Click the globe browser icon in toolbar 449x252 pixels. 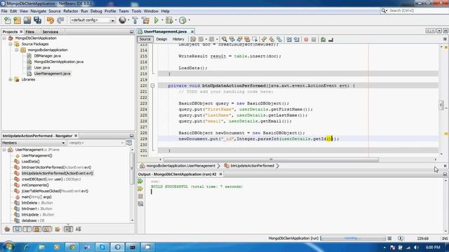pos(123,20)
